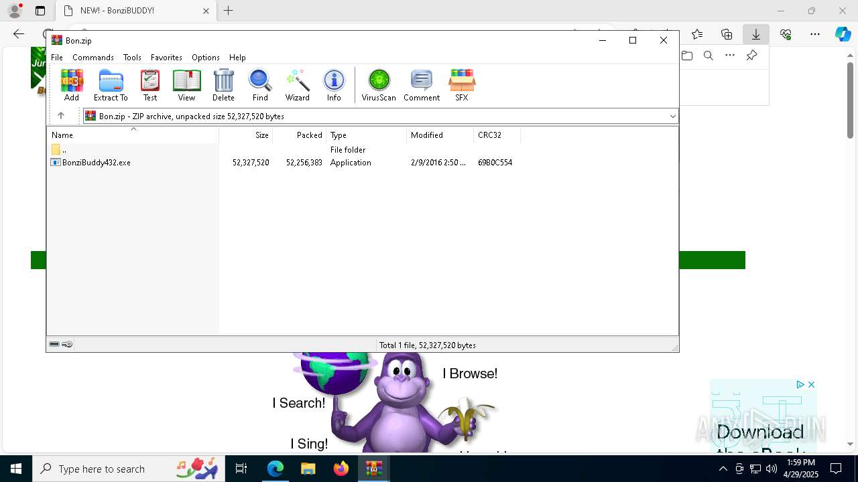Open the Find magnifier tool
The width and height of the screenshot is (858, 482).
[260, 85]
